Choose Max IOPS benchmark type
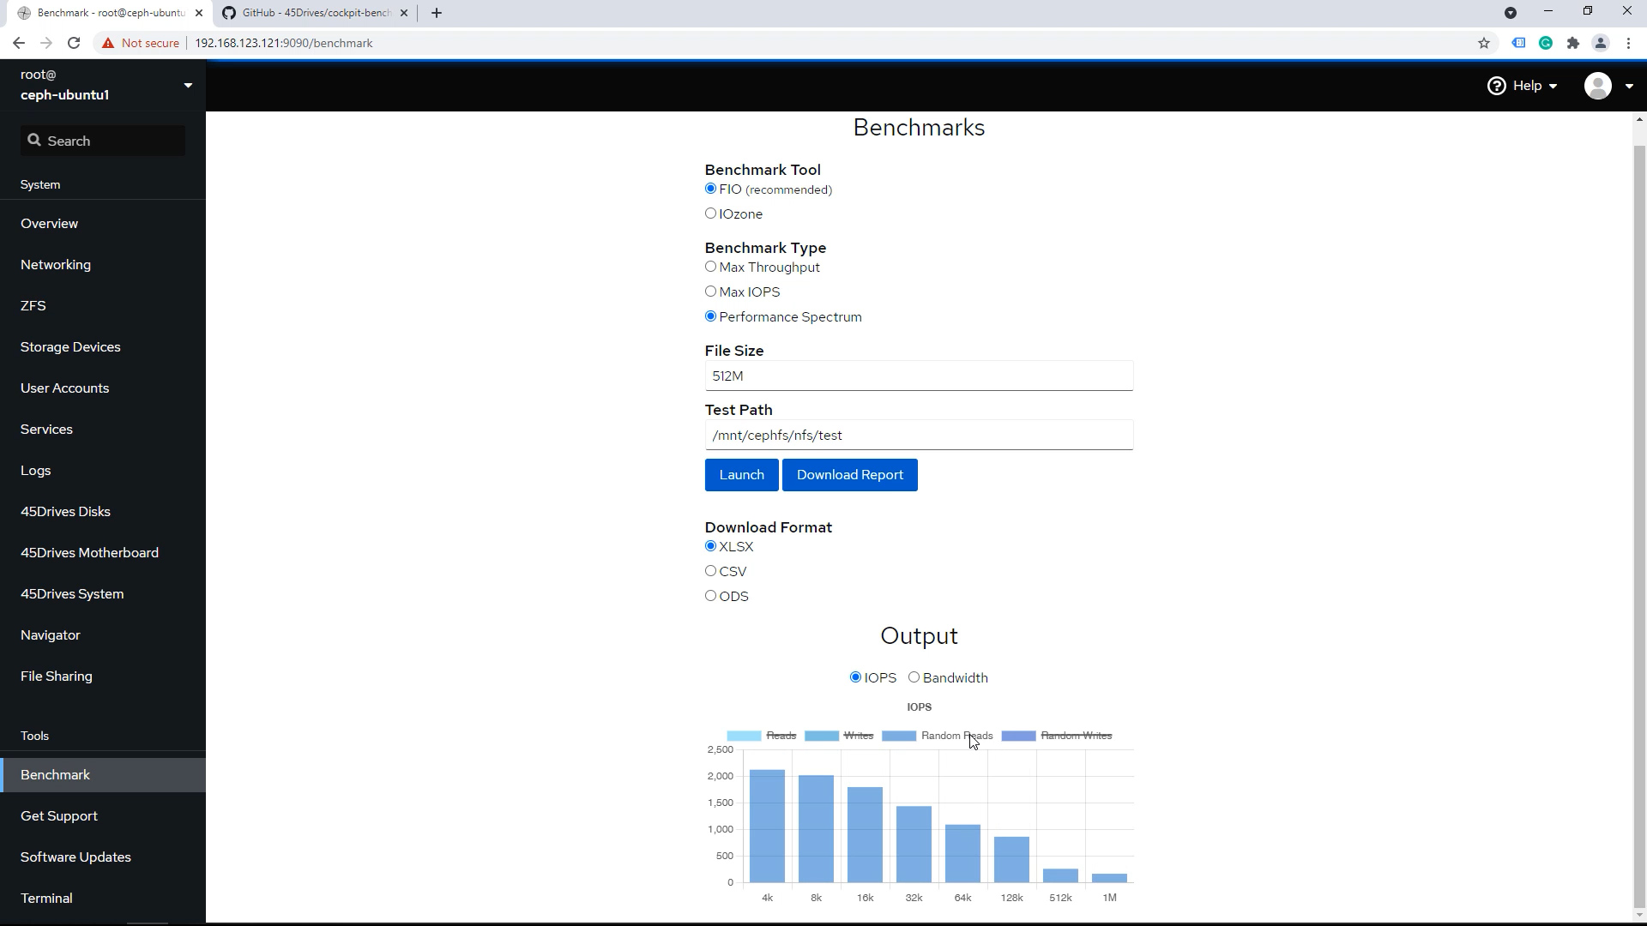1647x926 pixels. 710,292
